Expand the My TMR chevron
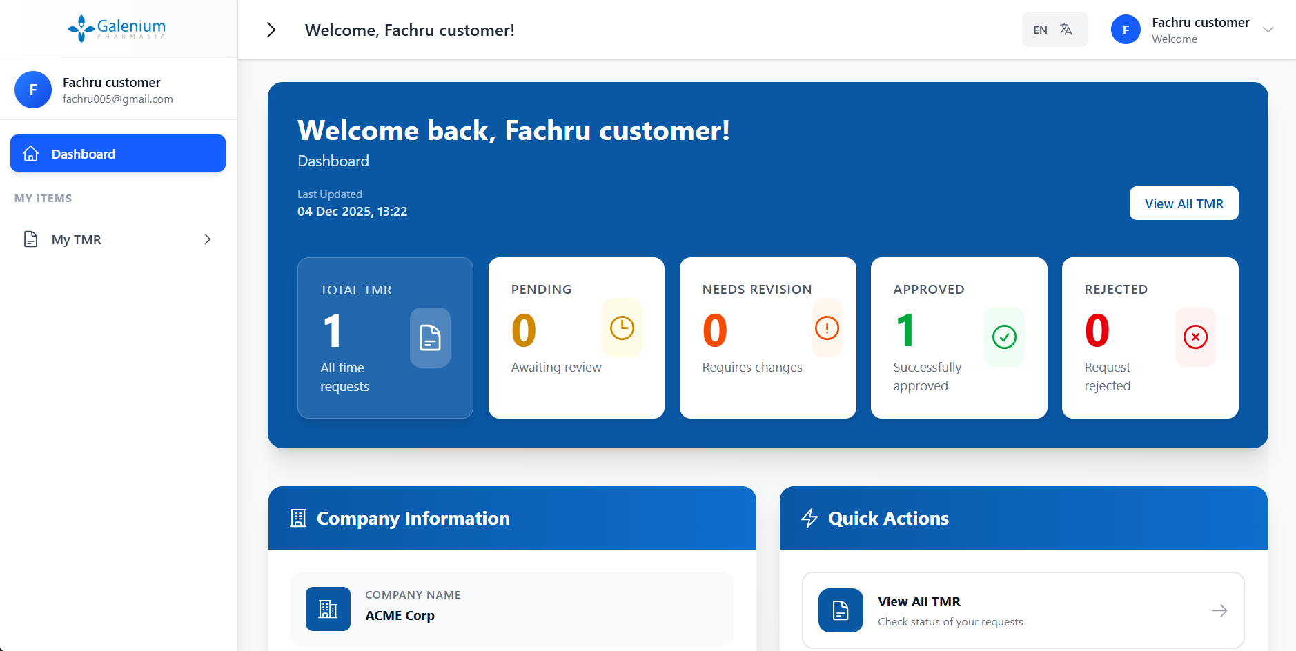 tap(207, 239)
